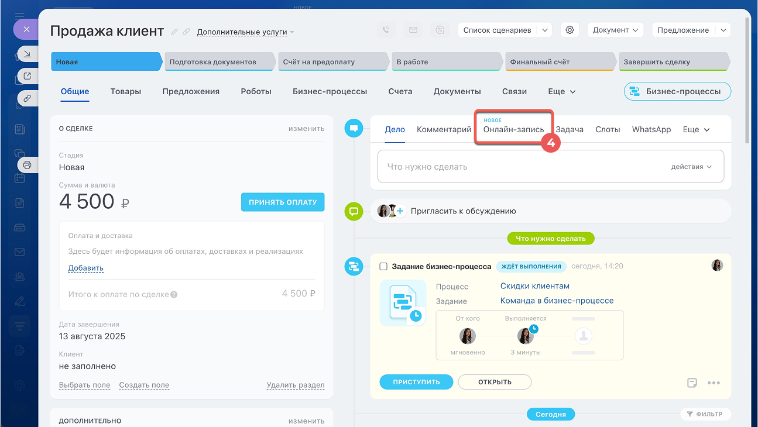Close the deal panel with X button
The image size is (758, 427).
26,29
